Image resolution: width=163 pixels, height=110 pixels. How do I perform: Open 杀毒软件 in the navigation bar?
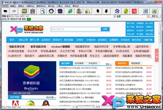(91, 40)
